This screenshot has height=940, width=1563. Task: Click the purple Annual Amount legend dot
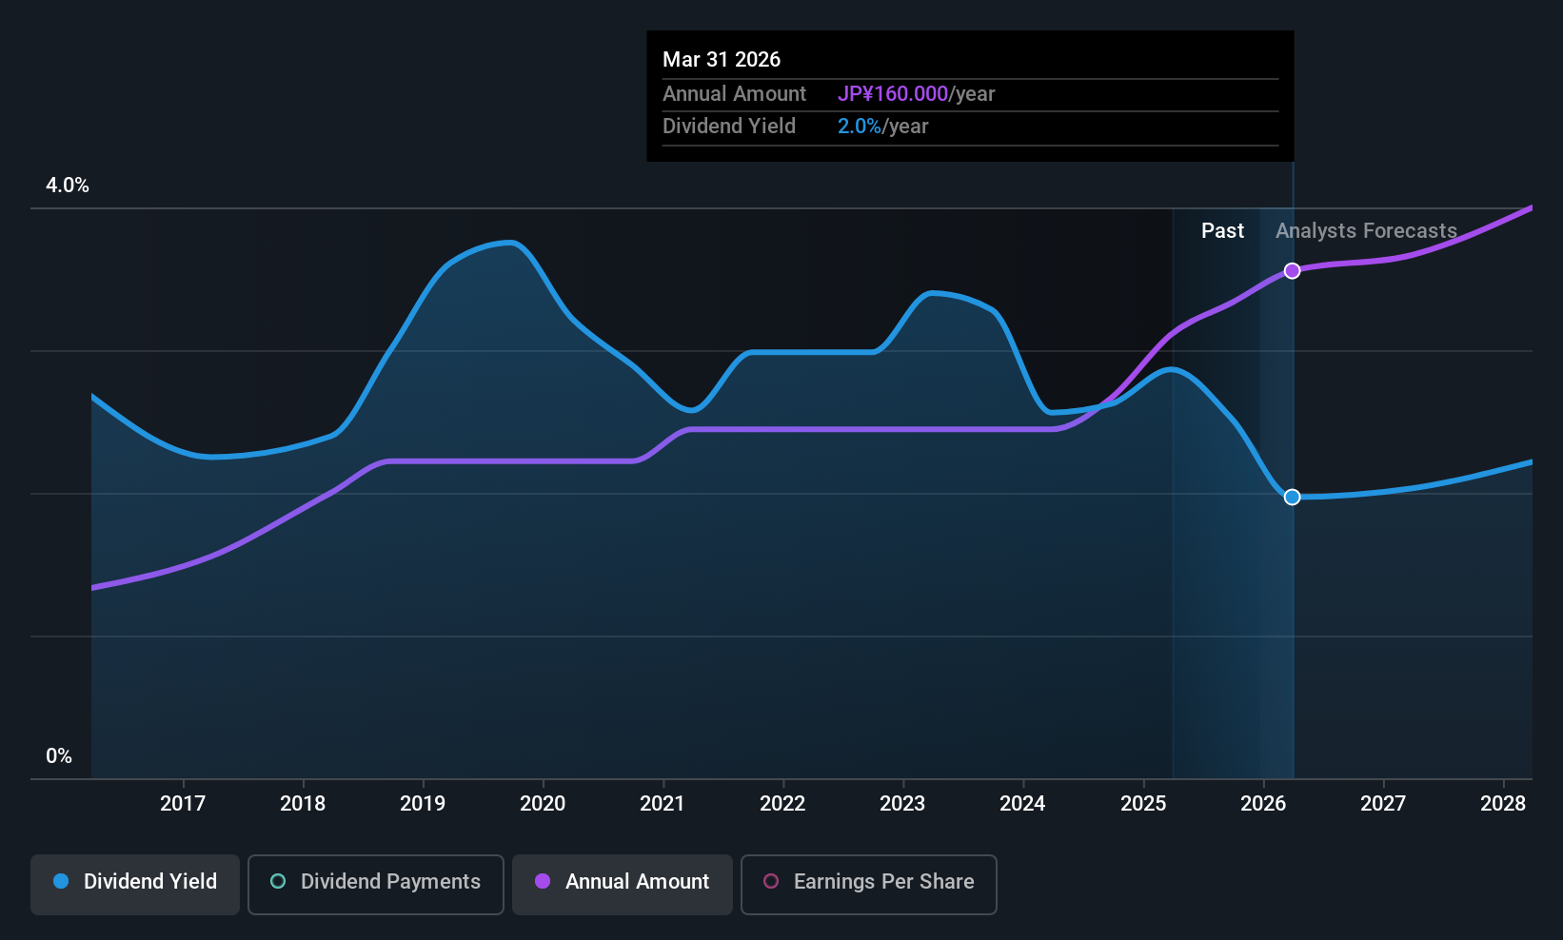543,881
